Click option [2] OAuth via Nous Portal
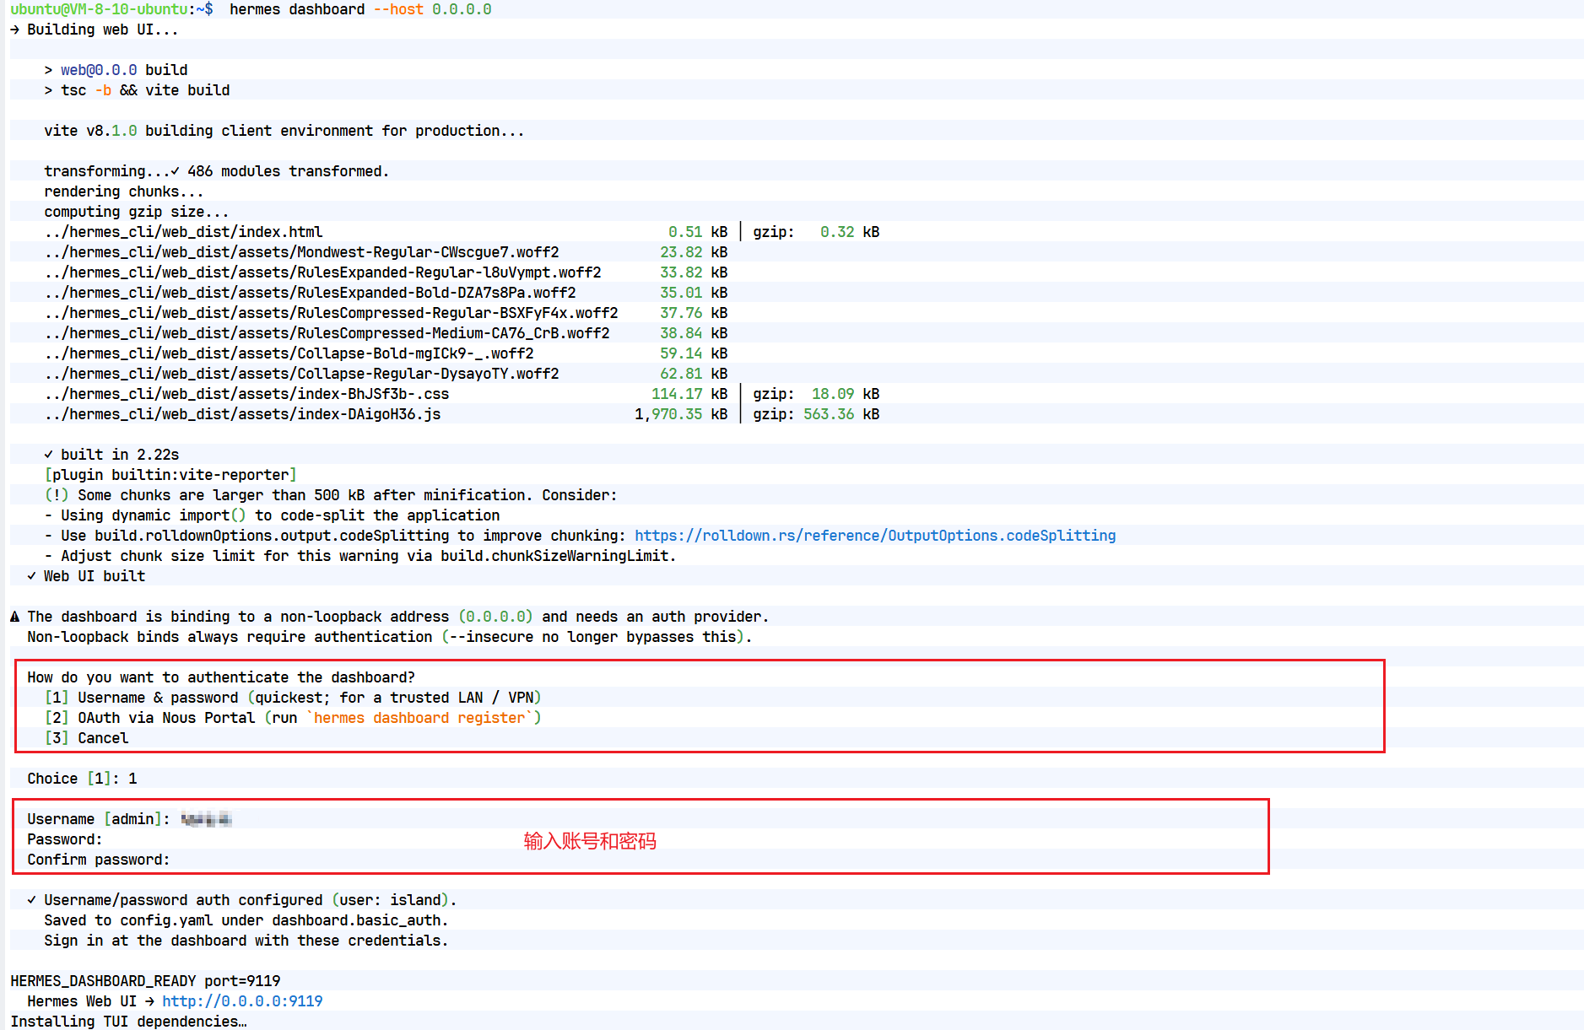The width and height of the screenshot is (1584, 1030). (293, 718)
